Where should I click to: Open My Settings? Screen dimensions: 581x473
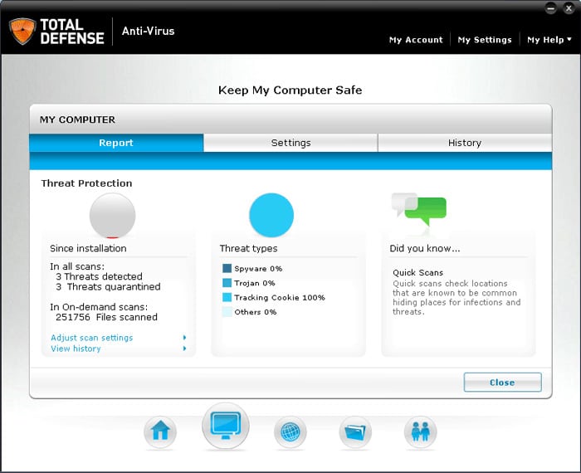485,40
